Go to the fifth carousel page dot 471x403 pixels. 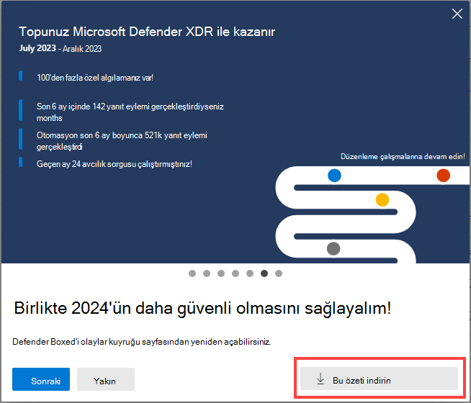(x=250, y=273)
